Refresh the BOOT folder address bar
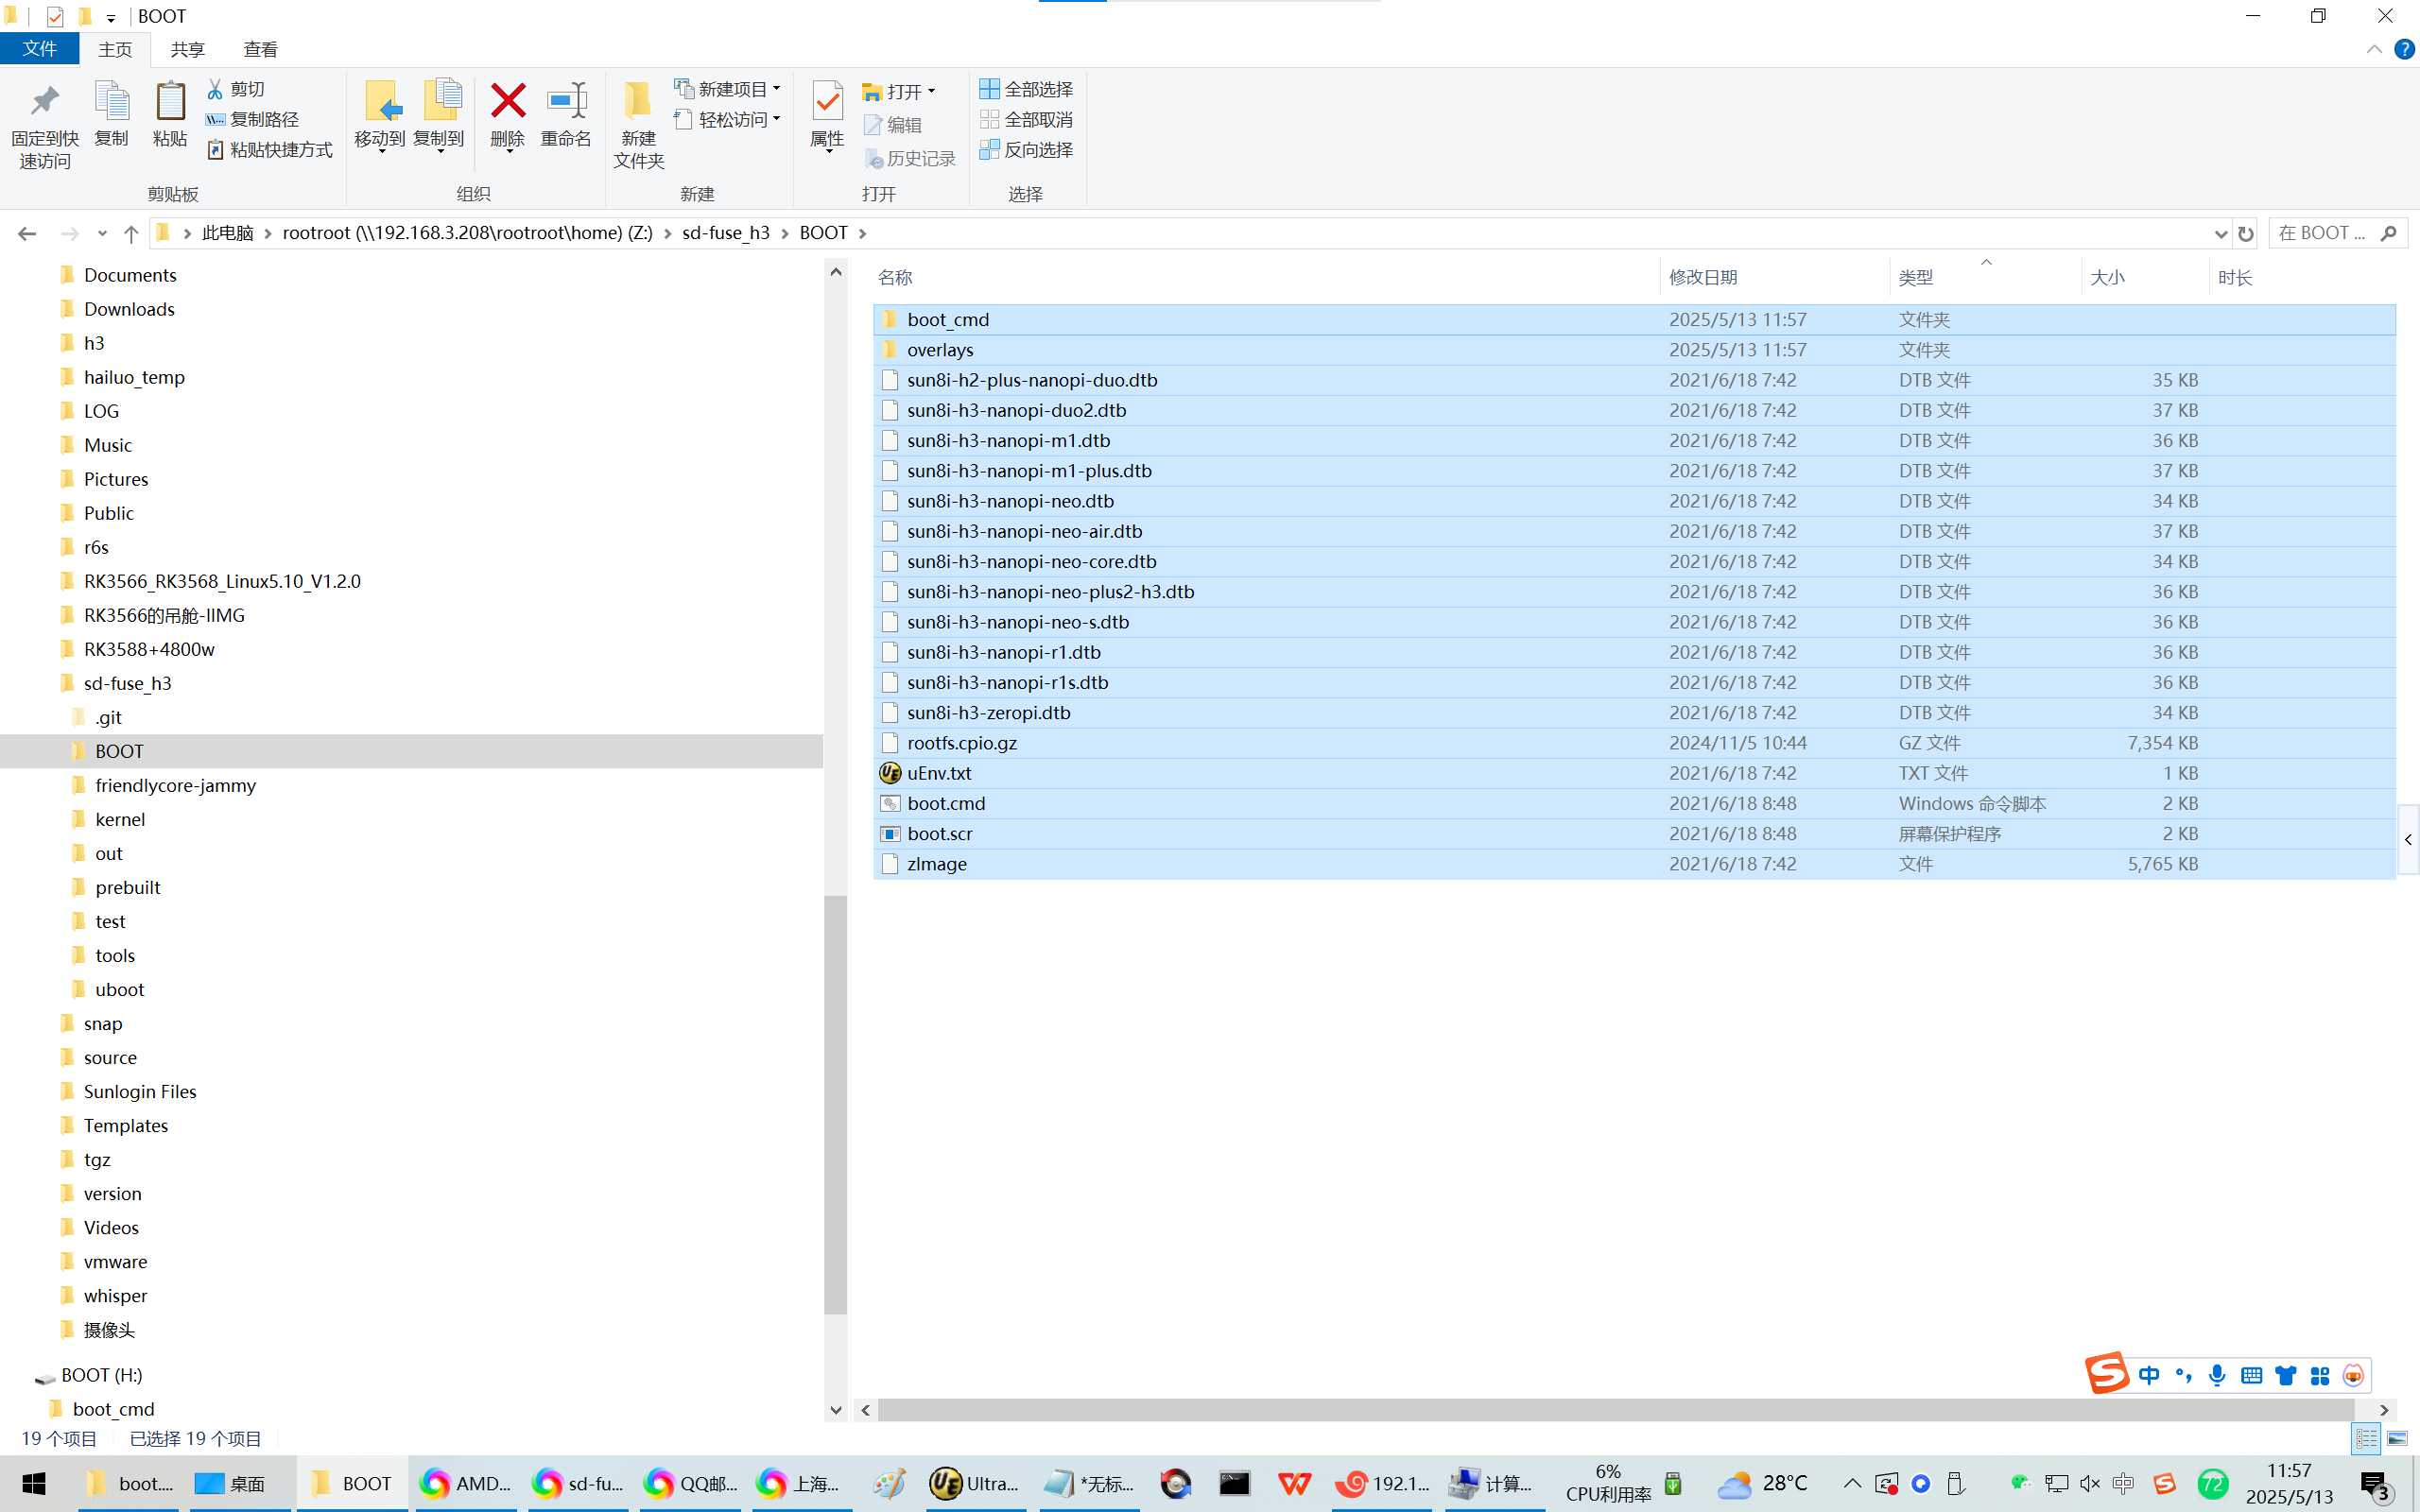Image resolution: width=2420 pixels, height=1512 pixels. (2246, 233)
